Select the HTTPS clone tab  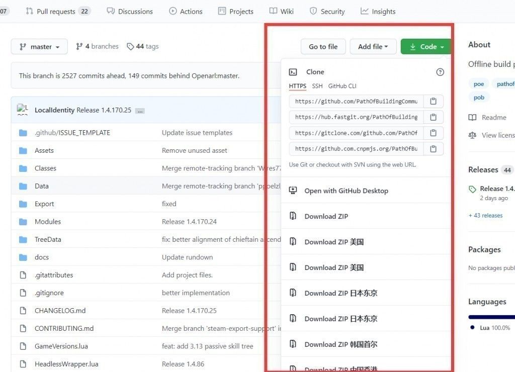click(x=298, y=86)
